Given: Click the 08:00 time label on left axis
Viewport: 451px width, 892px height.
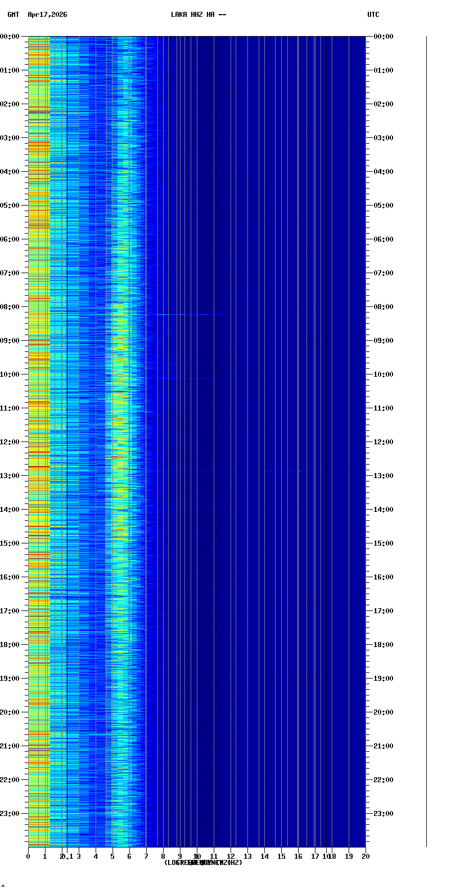Looking at the screenshot, I should [10, 307].
